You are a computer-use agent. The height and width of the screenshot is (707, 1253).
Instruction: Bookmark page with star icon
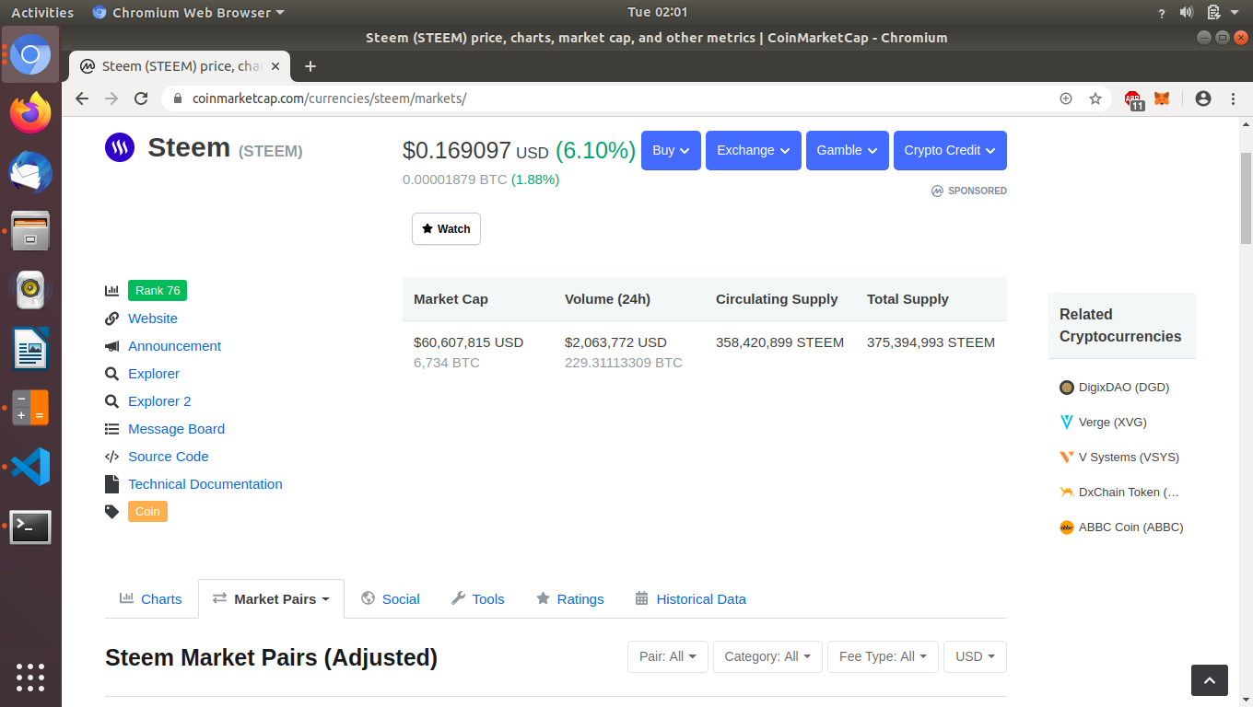[1095, 99]
